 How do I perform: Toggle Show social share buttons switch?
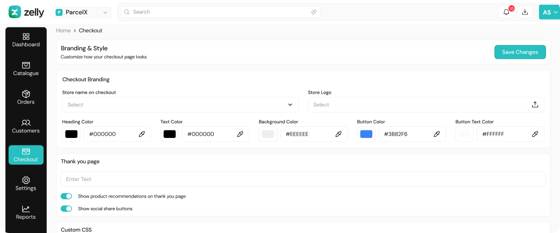(x=66, y=209)
